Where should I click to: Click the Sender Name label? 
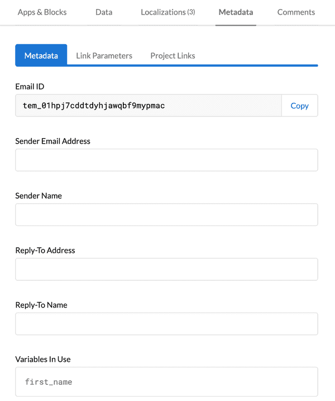(x=39, y=196)
